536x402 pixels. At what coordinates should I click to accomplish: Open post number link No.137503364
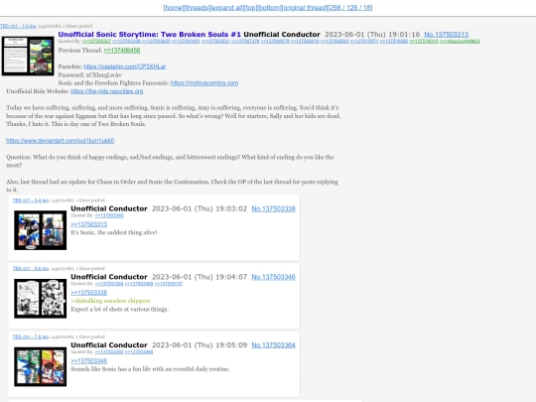[274, 345]
